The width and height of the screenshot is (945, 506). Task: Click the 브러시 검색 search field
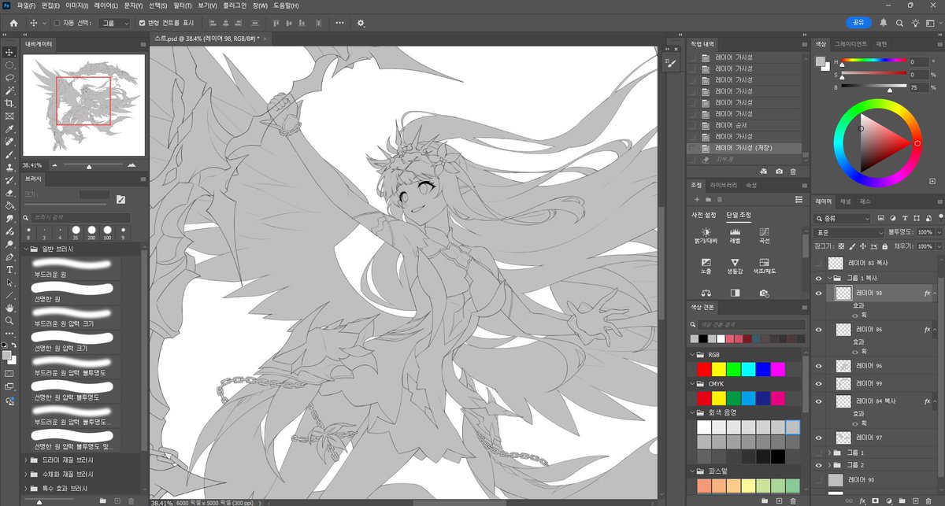pyautogui.click(x=81, y=218)
